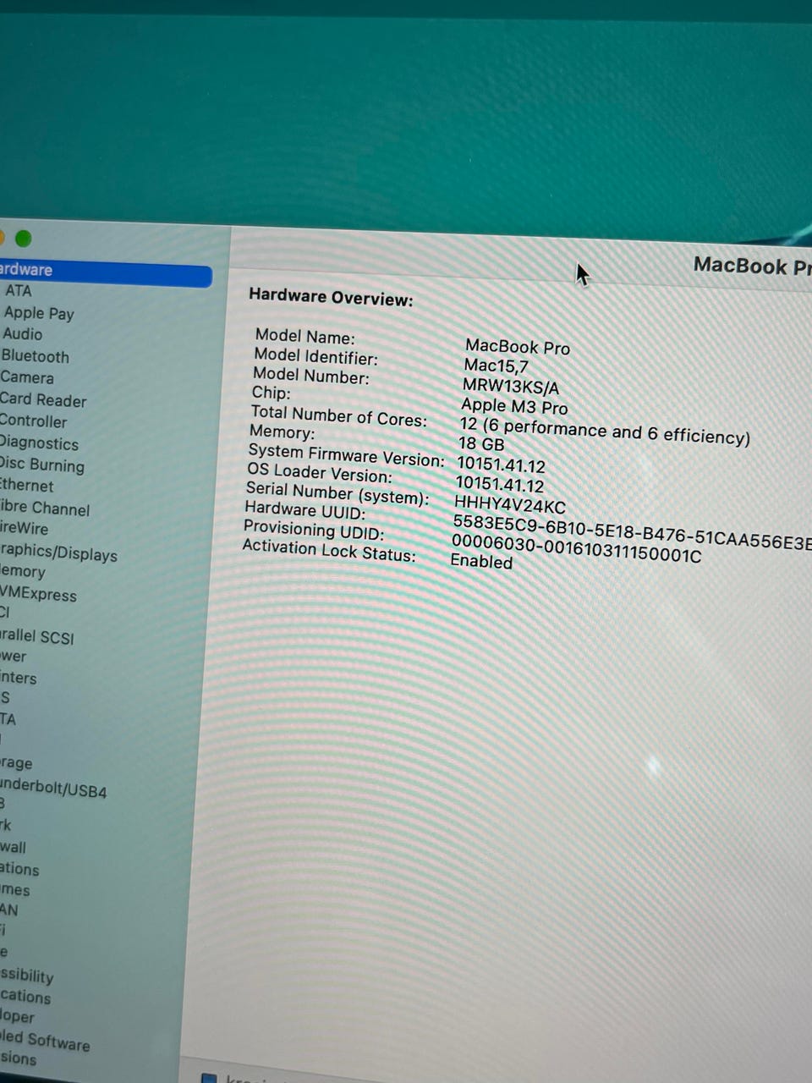The width and height of the screenshot is (812, 1083).
Task: Select the Memory sidebar item
Action: click(x=22, y=572)
